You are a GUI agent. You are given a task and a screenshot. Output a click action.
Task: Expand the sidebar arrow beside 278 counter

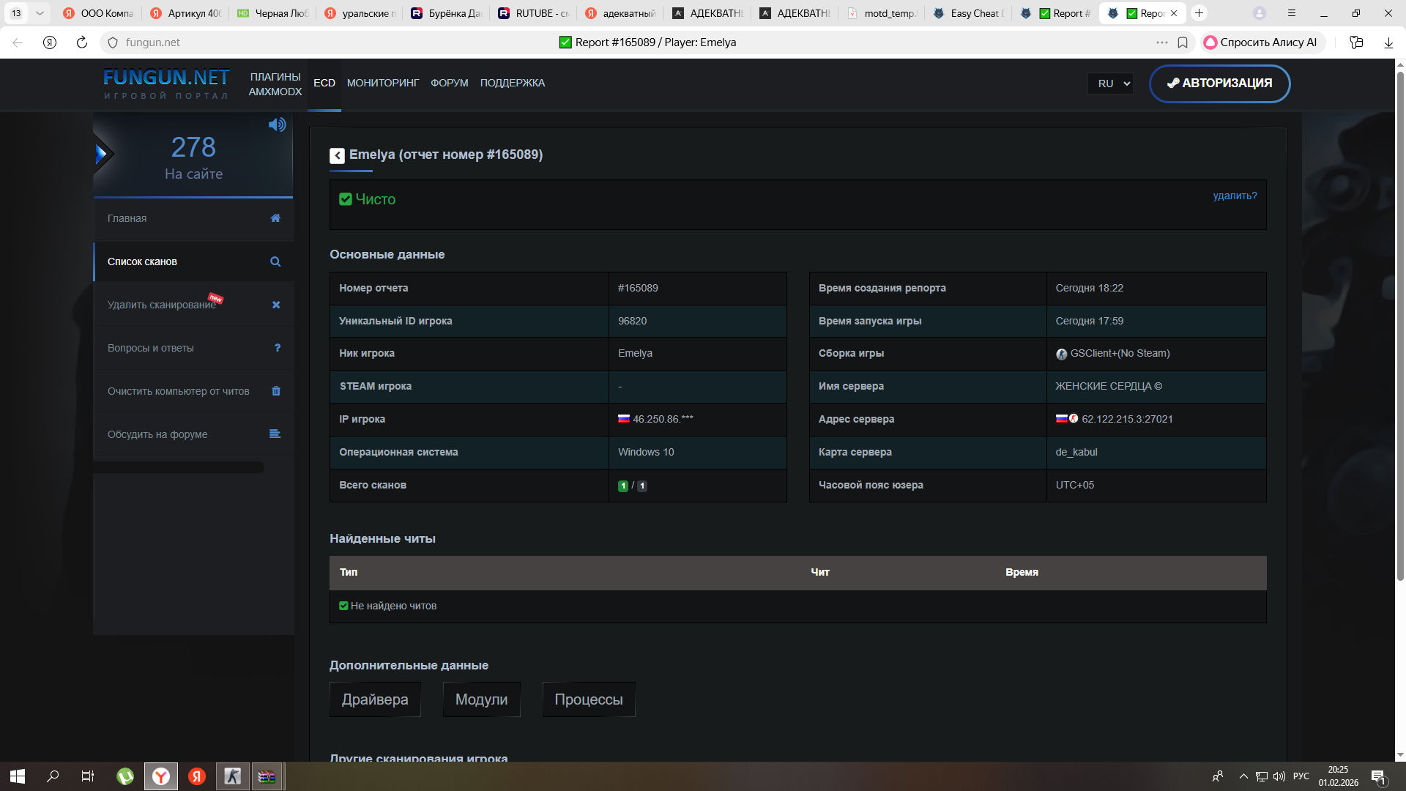[102, 154]
